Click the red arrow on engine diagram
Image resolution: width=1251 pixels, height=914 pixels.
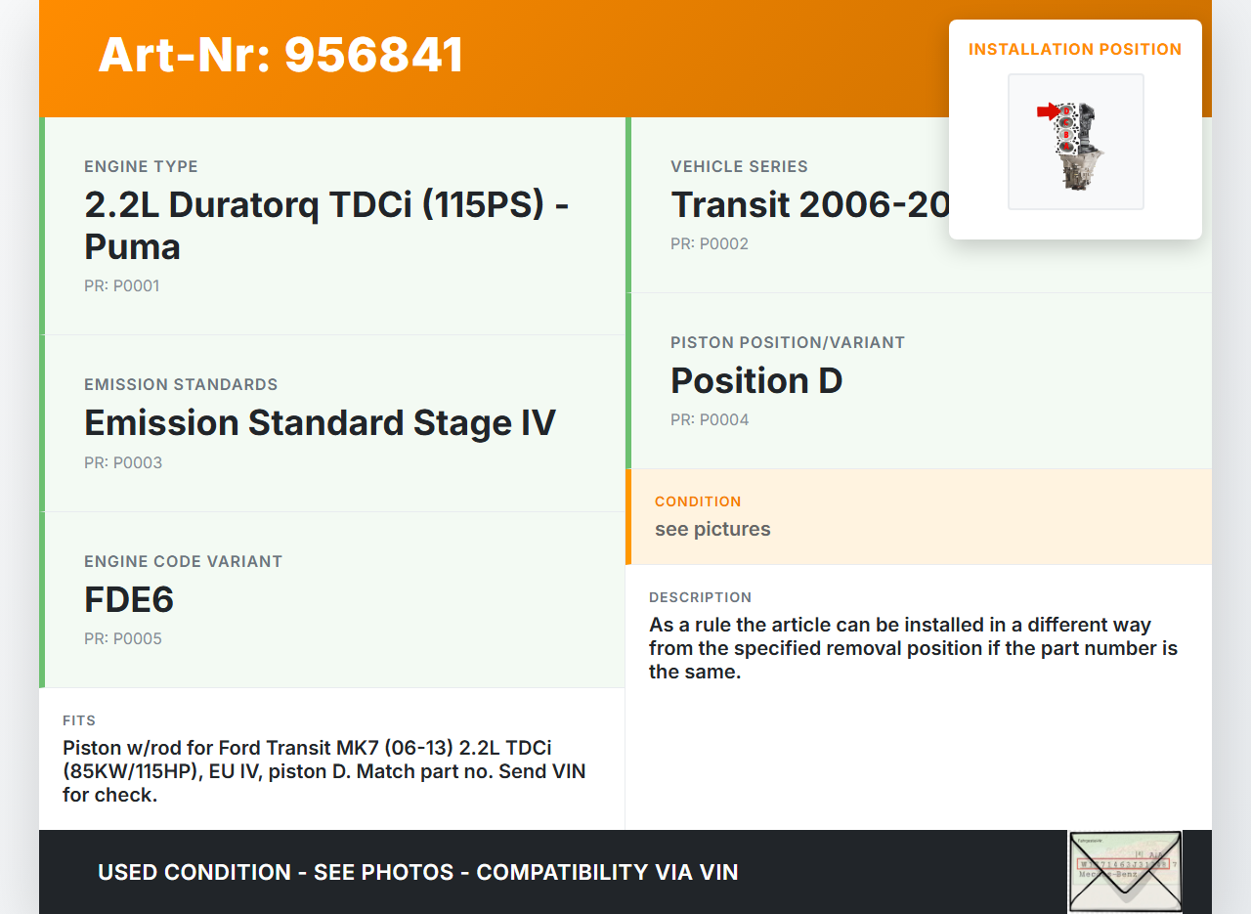pos(1049,112)
